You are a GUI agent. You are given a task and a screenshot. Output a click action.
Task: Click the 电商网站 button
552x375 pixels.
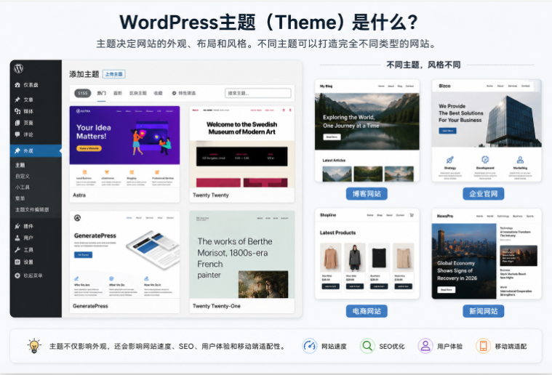point(367,311)
